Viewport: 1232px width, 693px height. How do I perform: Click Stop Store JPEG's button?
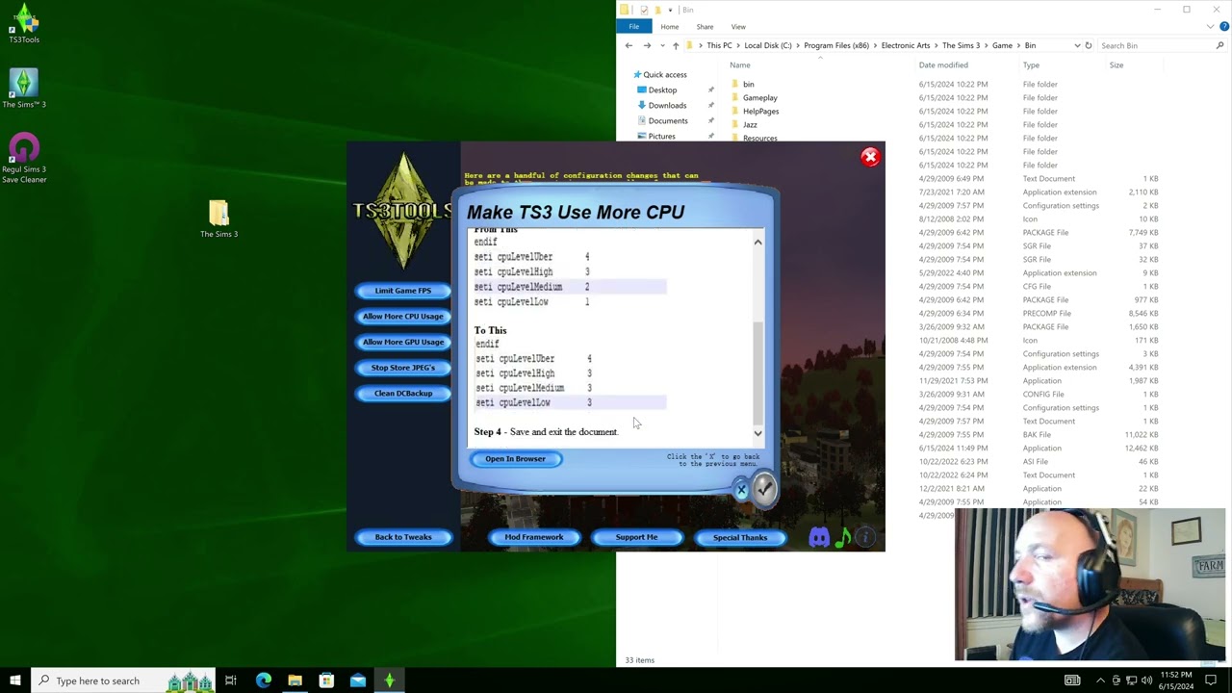(x=403, y=368)
